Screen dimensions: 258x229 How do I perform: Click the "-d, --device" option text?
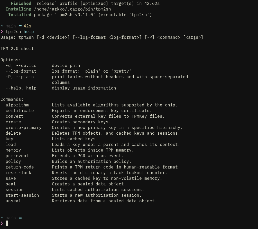(x=21, y=65)
